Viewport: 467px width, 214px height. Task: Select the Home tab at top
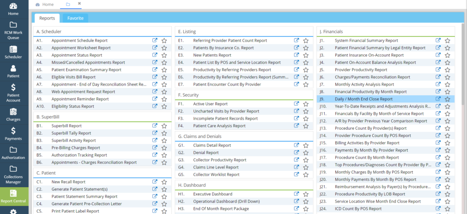(x=45, y=5)
